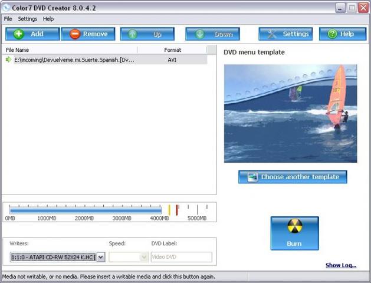Click the Show Log link
The image size is (371, 283).
click(x=341, y=265)
